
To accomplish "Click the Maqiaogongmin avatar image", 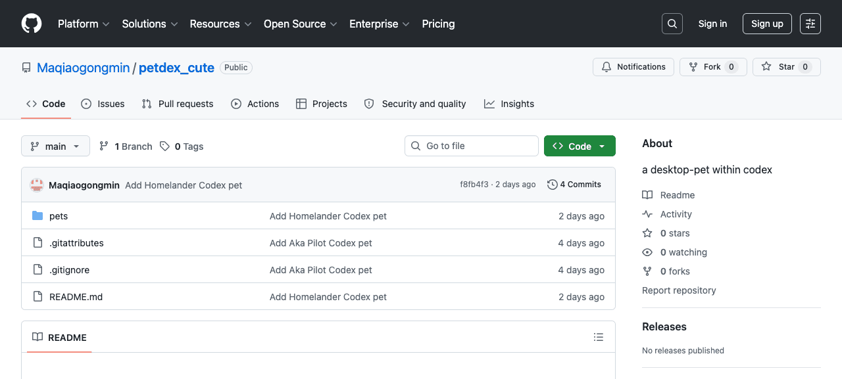I will [x=37, y=185].
